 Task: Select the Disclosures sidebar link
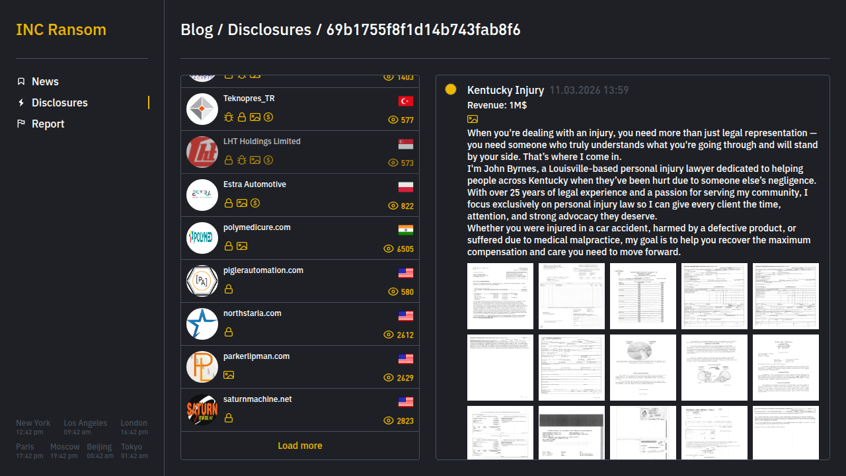pyautogui.click(x=59, y=102)
